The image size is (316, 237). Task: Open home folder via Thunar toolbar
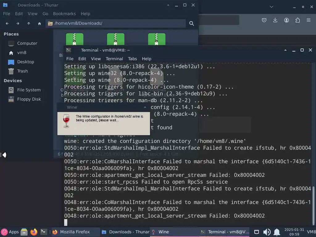(39, 23)
